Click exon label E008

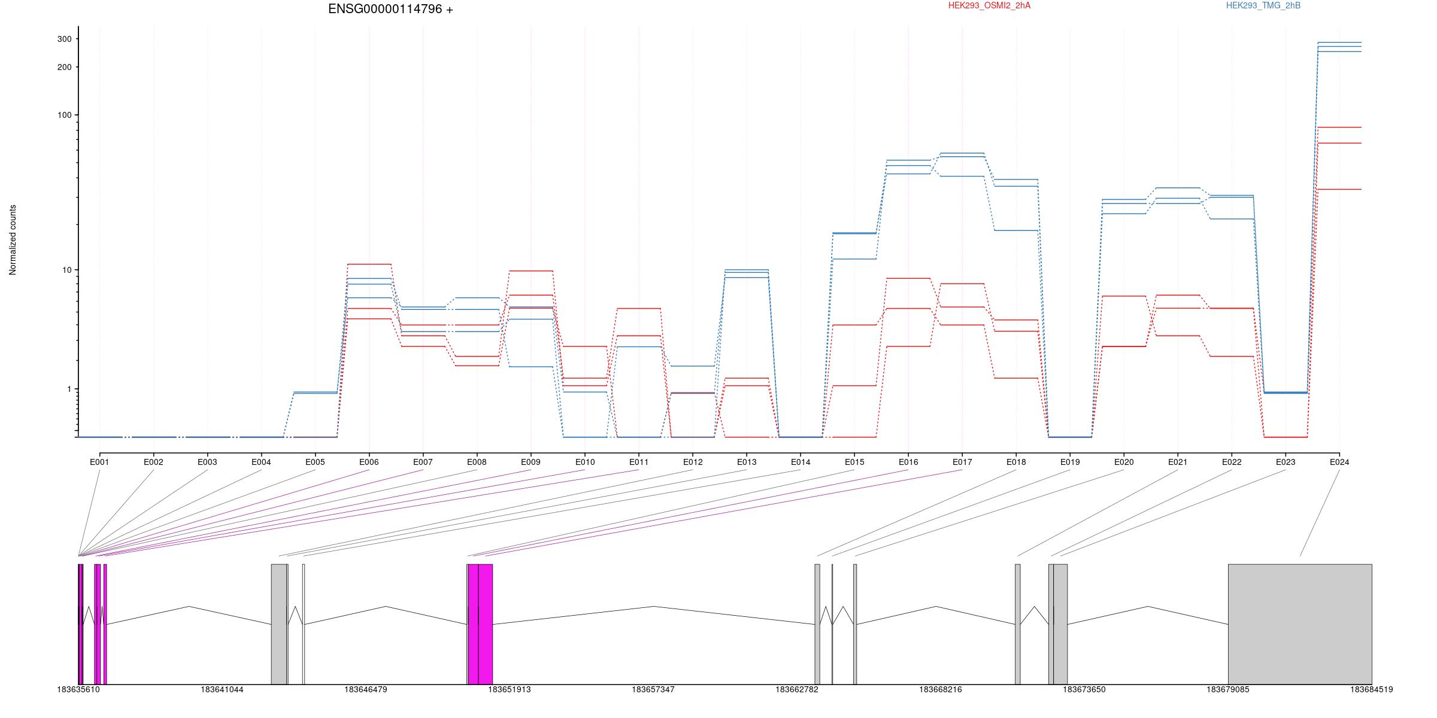tap(477, 462)
